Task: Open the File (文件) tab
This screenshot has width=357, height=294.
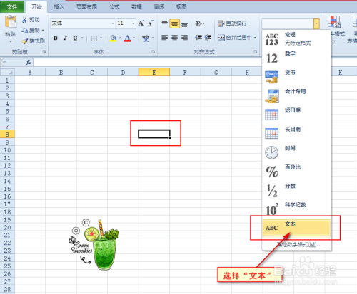Action: [12, 6]
